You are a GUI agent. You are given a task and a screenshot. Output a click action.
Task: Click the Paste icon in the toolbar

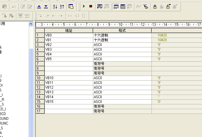[5, 7]
